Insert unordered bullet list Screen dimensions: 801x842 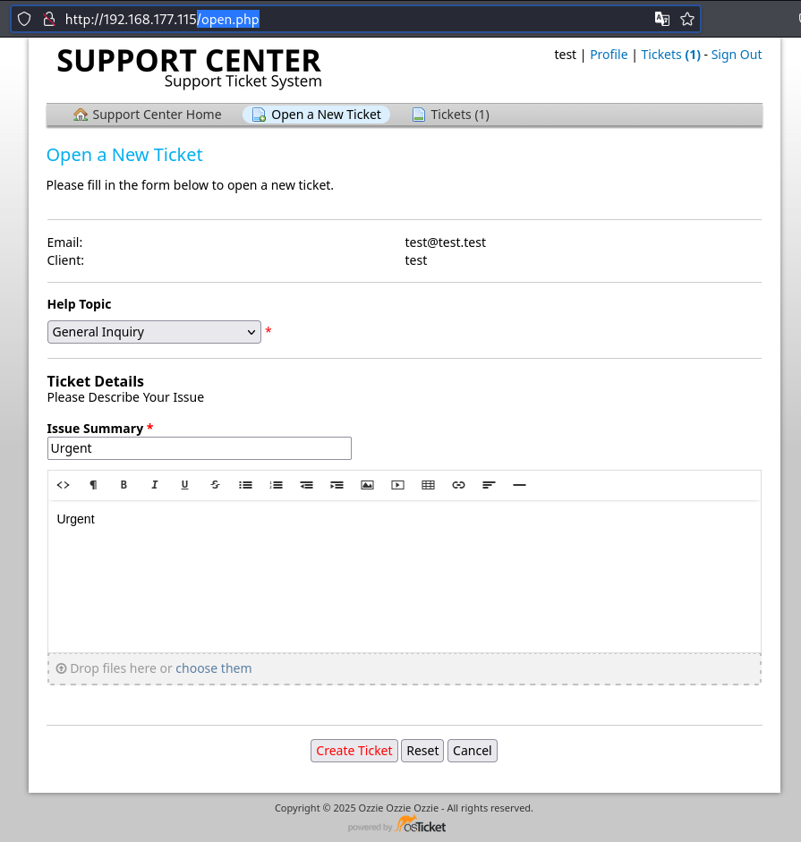[245, 485]
